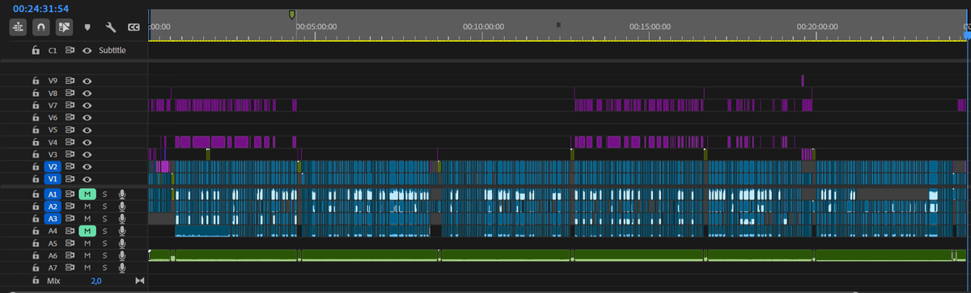This screenshot has width=971, height=293.
Task: Solo track A7 with S button
Action: click(104, 267)
